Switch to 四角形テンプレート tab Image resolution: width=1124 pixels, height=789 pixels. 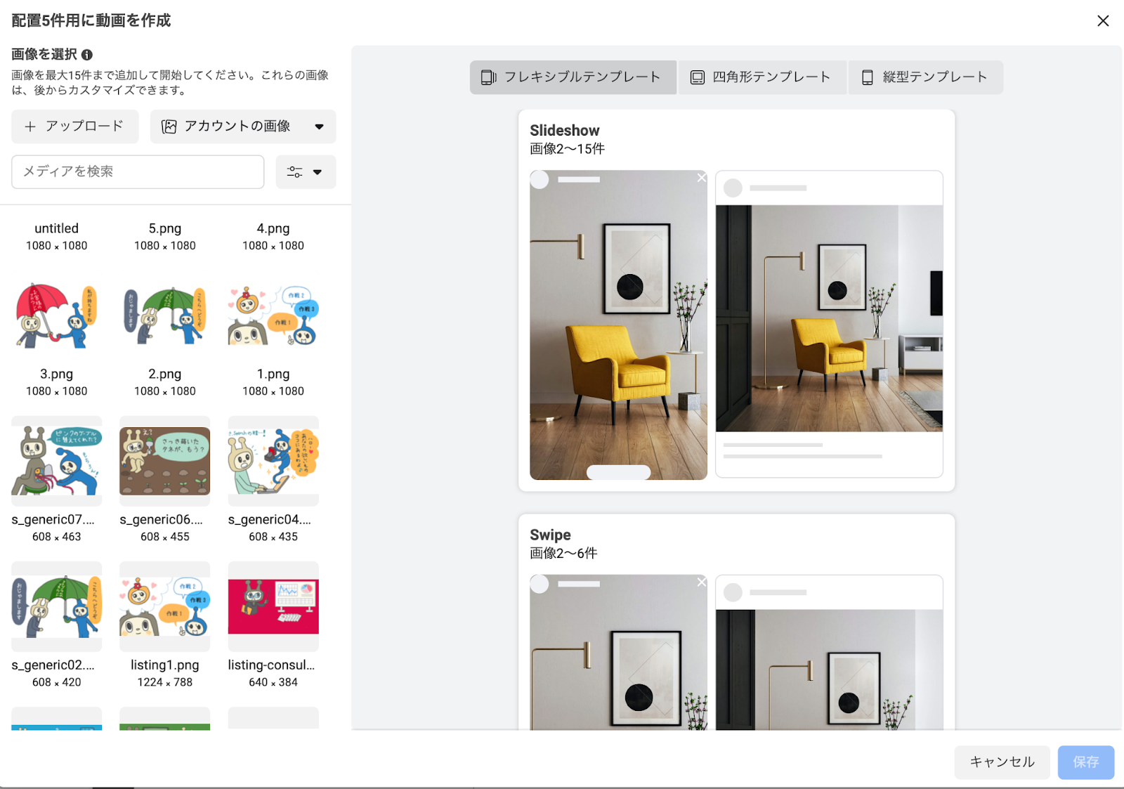pyautogui.click(x=762, y=77)
